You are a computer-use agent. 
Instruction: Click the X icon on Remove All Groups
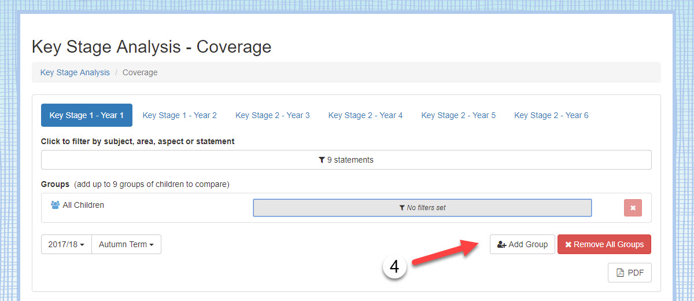point(568,245)
